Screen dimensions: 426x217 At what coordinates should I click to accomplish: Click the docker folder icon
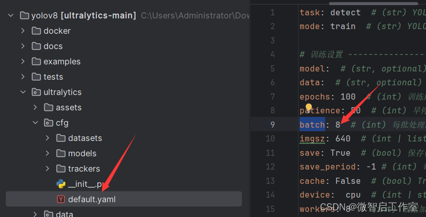pyautogui.click(x=36, y=31)
